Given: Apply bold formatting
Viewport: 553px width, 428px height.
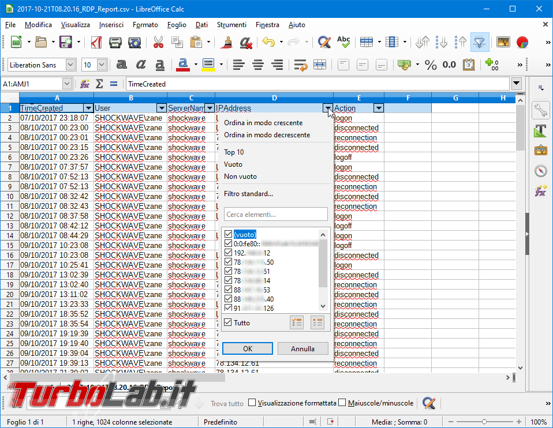Looking at the screenshot, I should (x=121, y=65).
